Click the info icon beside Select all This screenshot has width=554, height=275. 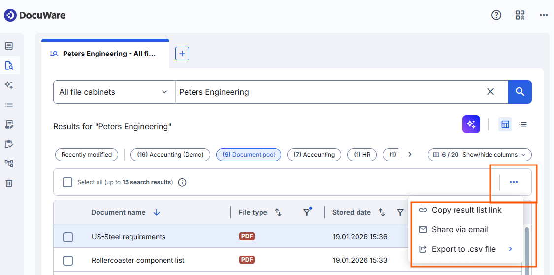point(182,182)
